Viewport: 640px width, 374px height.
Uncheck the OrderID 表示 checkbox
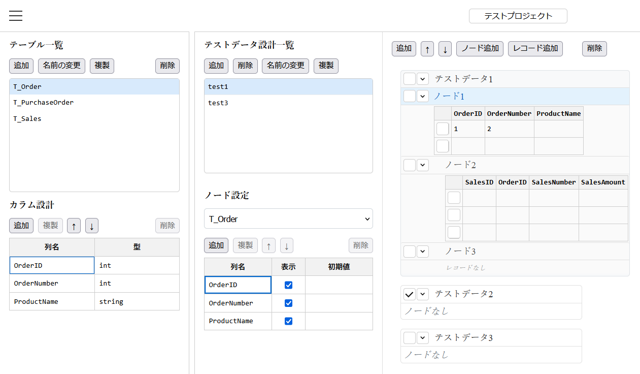tap(289, 285)
